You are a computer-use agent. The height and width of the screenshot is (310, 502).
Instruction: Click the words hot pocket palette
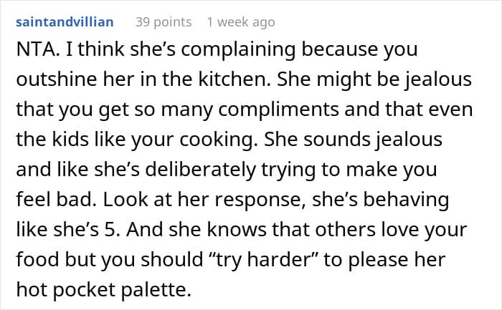[103, 289]
